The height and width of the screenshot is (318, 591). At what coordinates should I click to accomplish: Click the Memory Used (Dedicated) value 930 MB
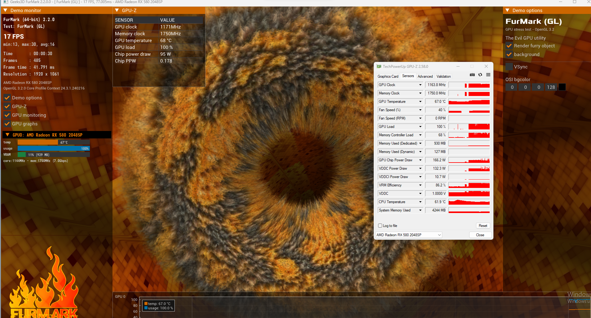[x=436, y=143]
